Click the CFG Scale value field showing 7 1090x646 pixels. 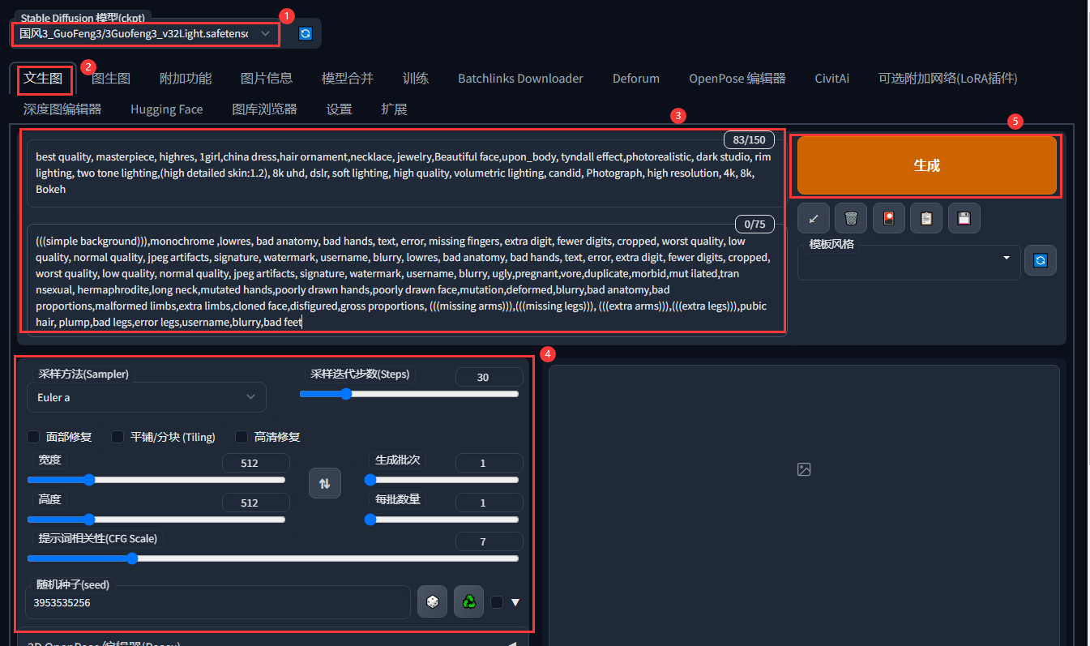pyautogui.click(x=489, y=541)
